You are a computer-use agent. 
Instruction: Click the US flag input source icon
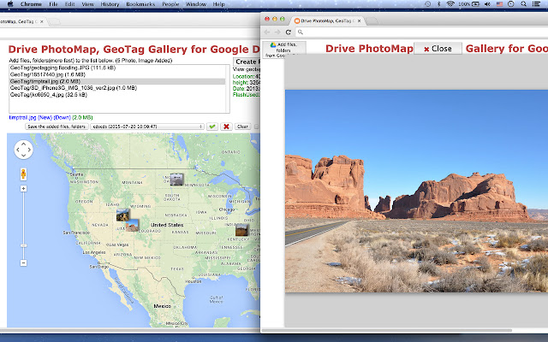[x=499, y=4]
